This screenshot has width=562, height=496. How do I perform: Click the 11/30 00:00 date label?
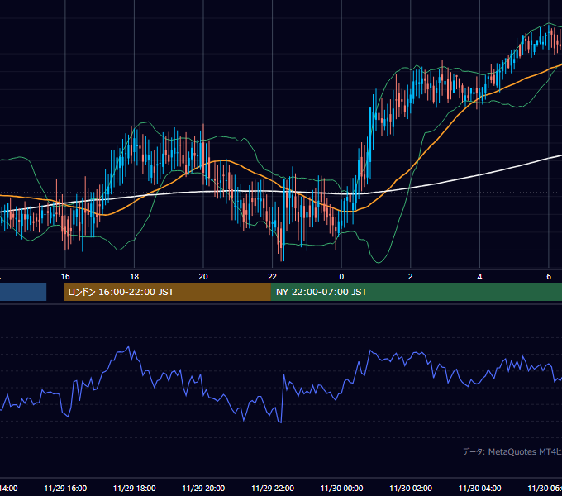click(341, 488)
